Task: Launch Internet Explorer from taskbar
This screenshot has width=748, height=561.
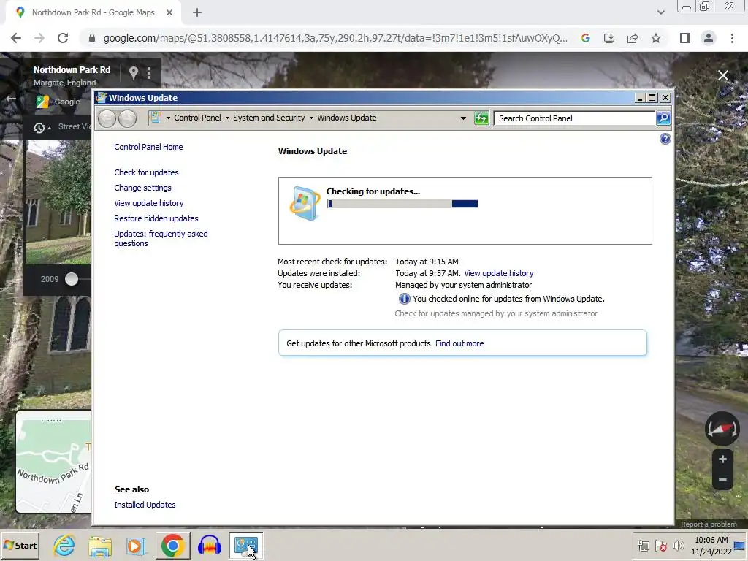Action: (64, 546)
